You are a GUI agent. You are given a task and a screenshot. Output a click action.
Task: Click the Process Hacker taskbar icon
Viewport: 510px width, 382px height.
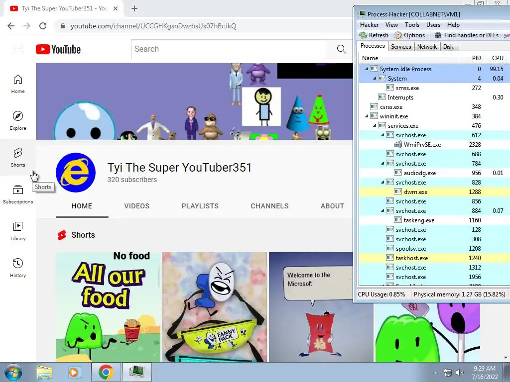tap(136, 372)
